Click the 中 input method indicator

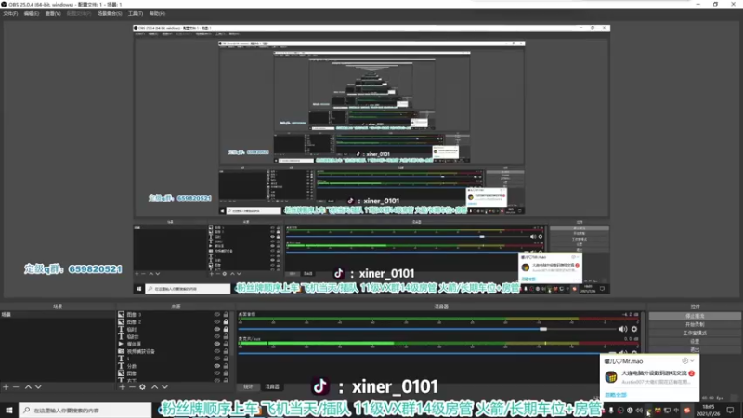click(676, 411)
